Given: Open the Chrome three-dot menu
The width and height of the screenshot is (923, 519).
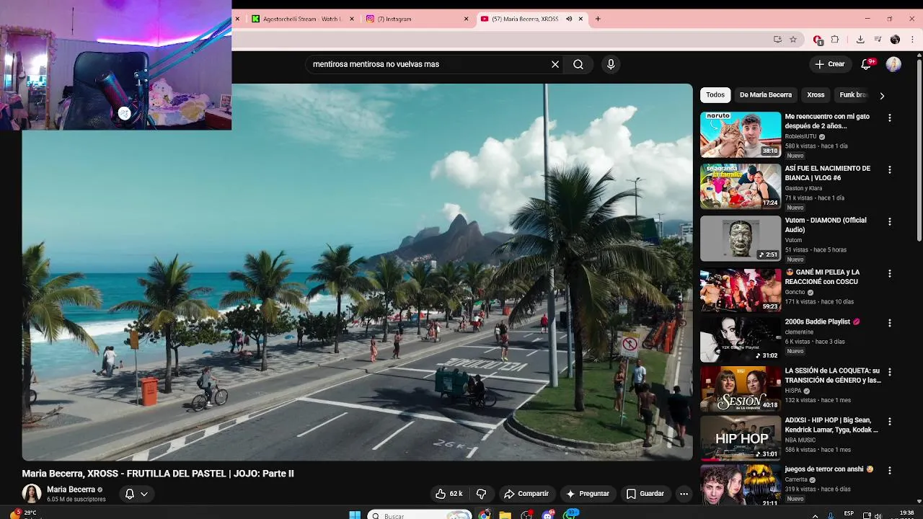Looking at the screenshot, I should coord(912,40).
